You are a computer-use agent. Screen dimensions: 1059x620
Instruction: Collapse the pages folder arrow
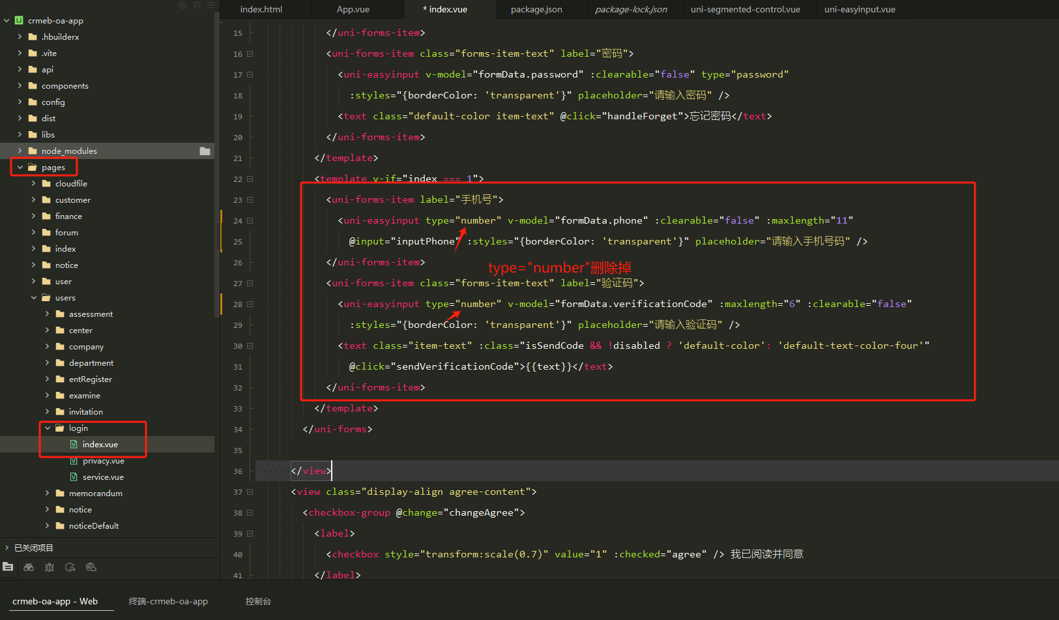click(20, 167)
